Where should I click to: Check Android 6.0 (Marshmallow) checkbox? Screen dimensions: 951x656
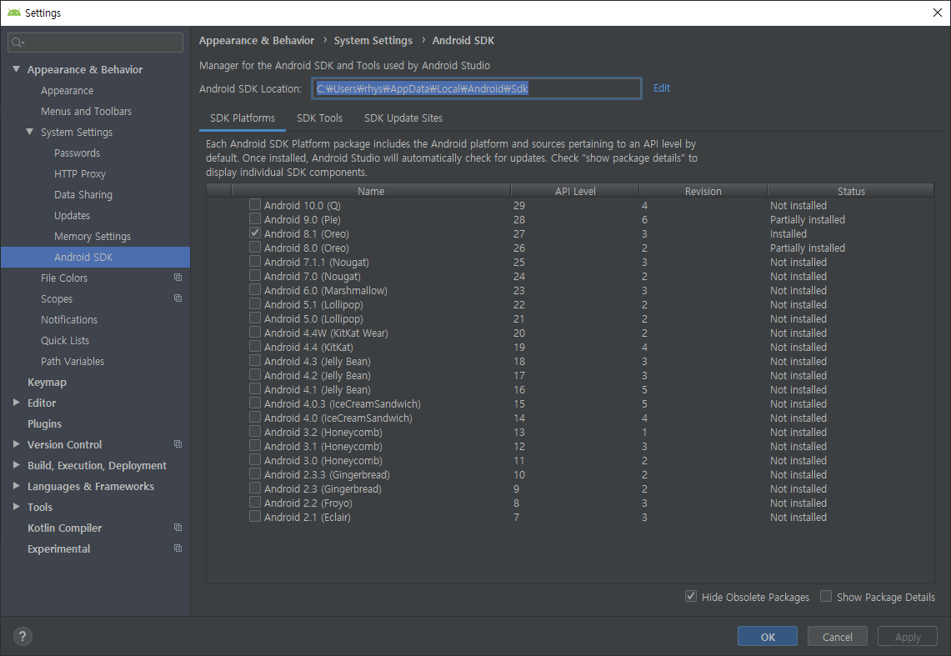255,290
